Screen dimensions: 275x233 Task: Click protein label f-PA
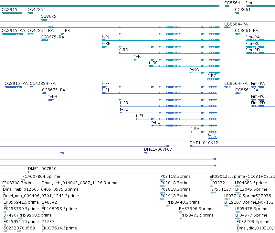coord(195,128)
